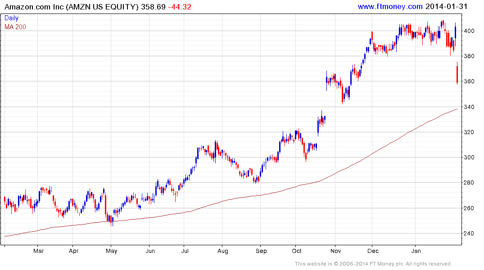
Task: Click the 'Sep' month label on the axis
Action: [261, 251]
